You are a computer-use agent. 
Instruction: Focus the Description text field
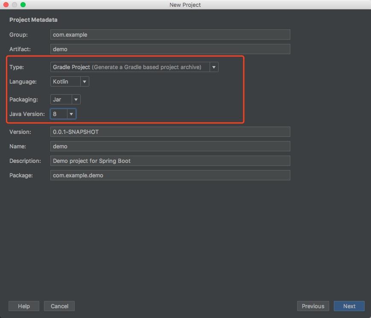pos(170,161)
